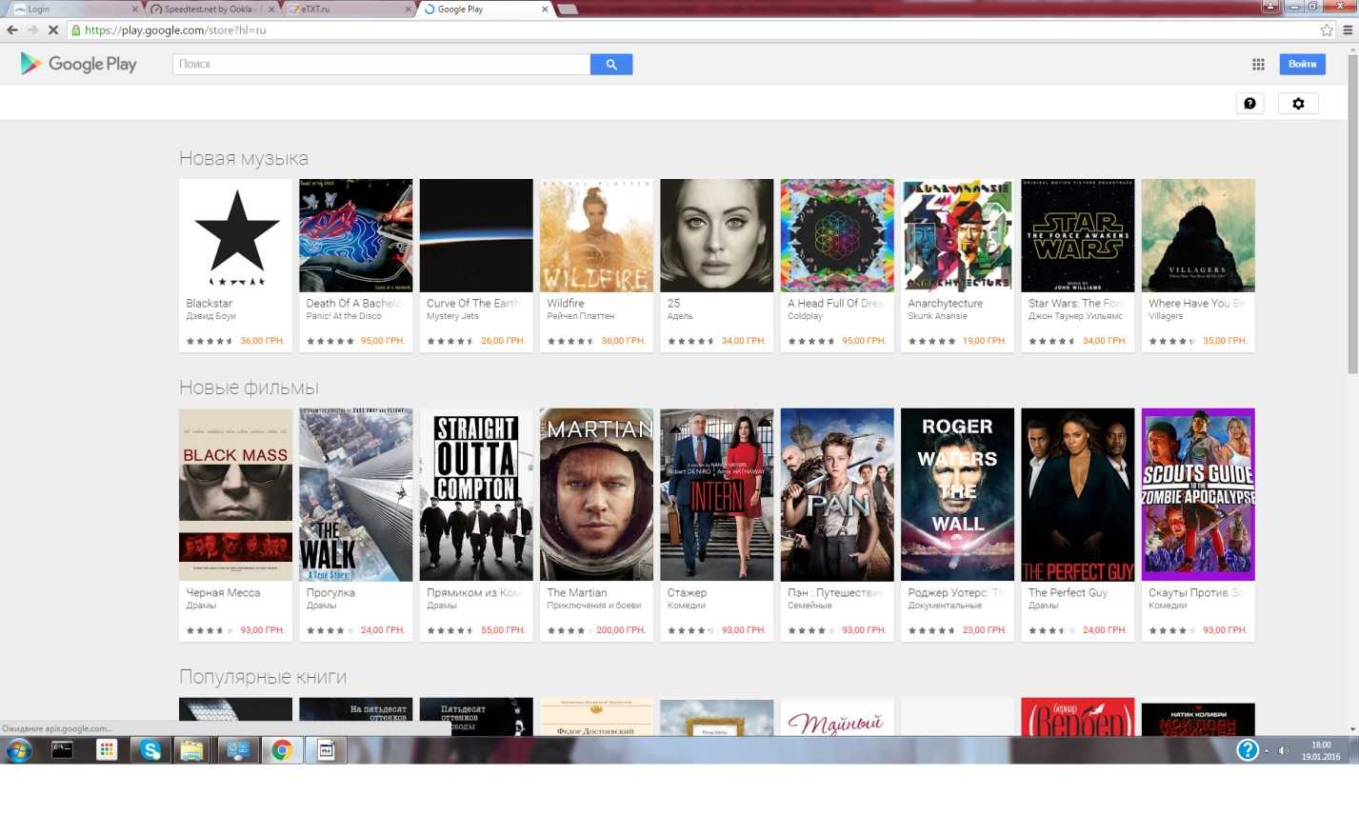Open The Martian movie poster
This screenshot has height=815, width=1359.
pyautogui.click(x=596, y=494)
